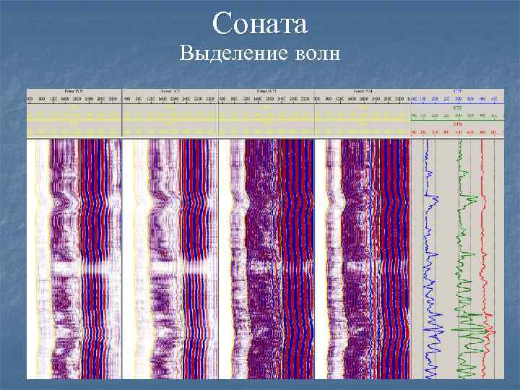Click the subtitle "Выделение волн"
Viewport: 520px width, 390px height.
click(x=260, y=53)
